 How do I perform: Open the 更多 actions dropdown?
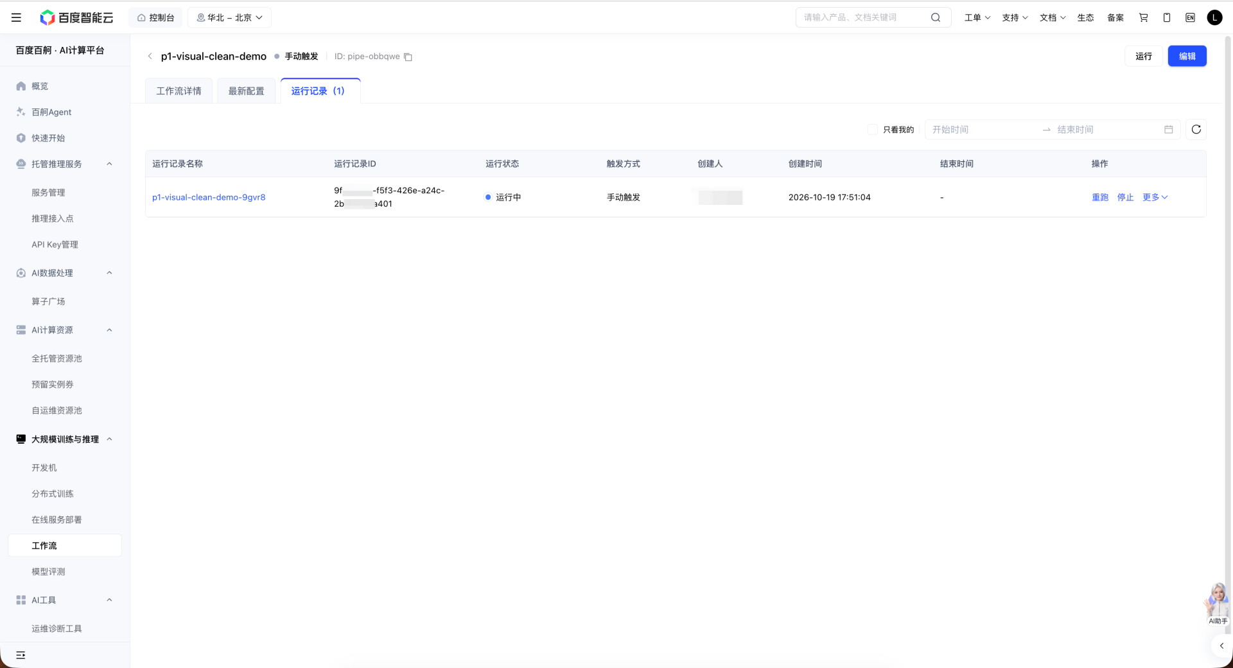[1155, 197]
